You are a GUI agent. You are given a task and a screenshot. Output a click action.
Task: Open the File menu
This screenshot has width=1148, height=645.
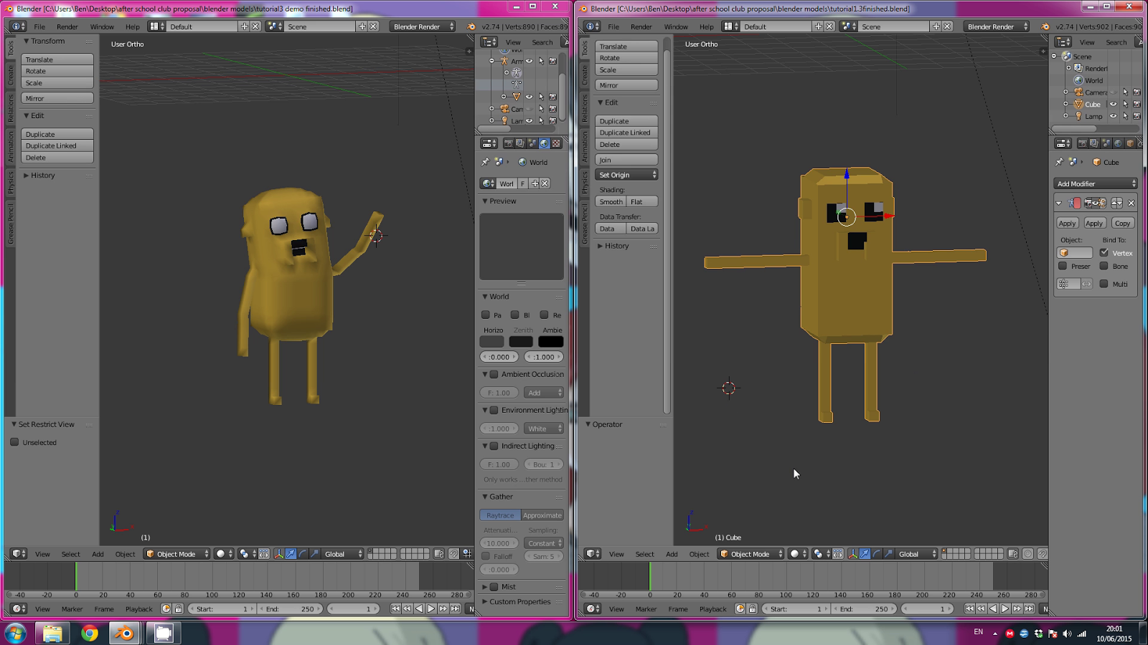[39, 26]
